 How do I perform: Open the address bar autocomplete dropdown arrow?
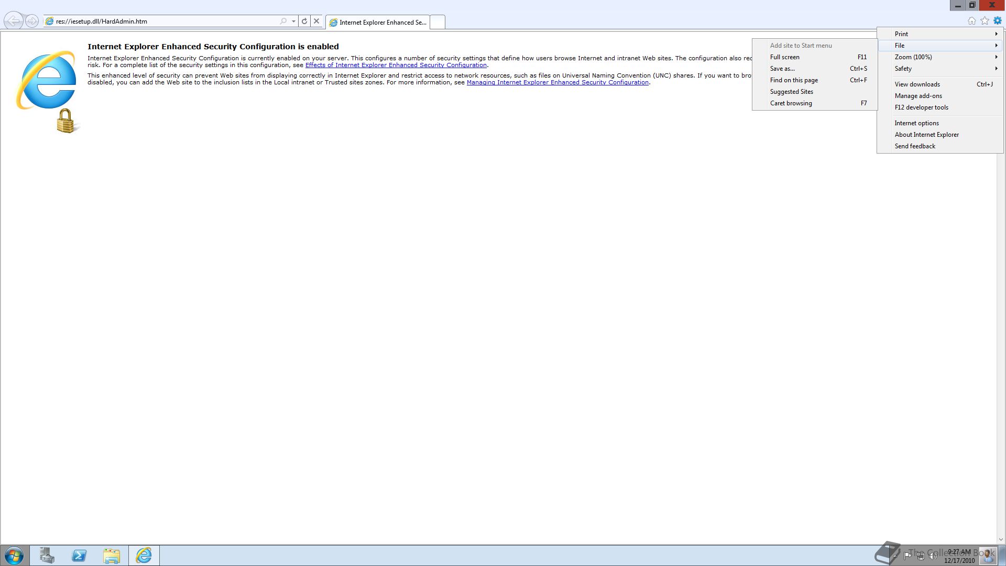coord(293,21)
